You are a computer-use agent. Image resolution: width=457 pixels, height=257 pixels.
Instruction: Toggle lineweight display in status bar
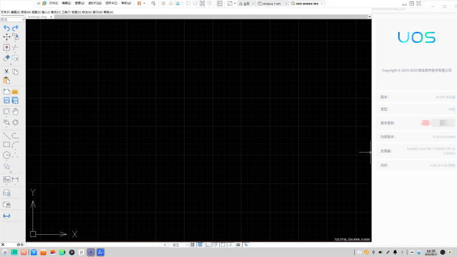click(238, 244)
